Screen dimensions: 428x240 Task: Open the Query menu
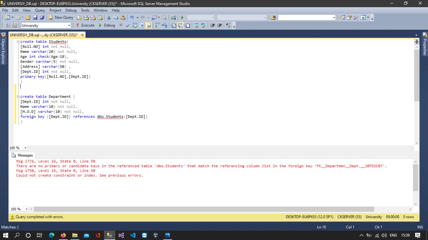point(40,10)
